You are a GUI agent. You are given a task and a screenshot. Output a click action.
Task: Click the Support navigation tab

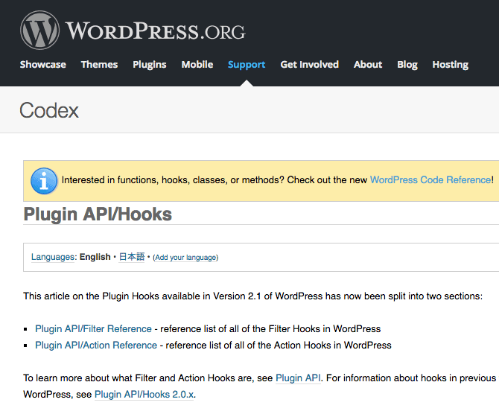(247, 65)
